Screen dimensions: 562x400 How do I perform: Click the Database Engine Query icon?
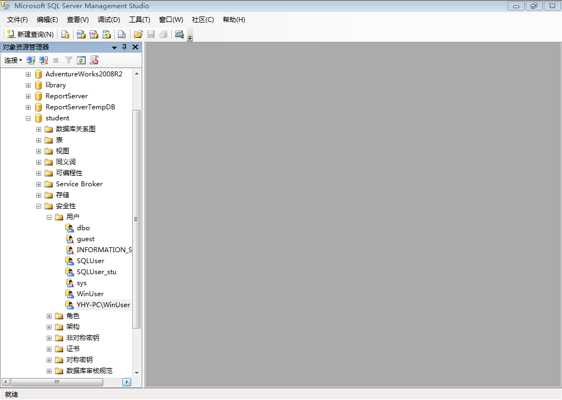coord(65,35)
